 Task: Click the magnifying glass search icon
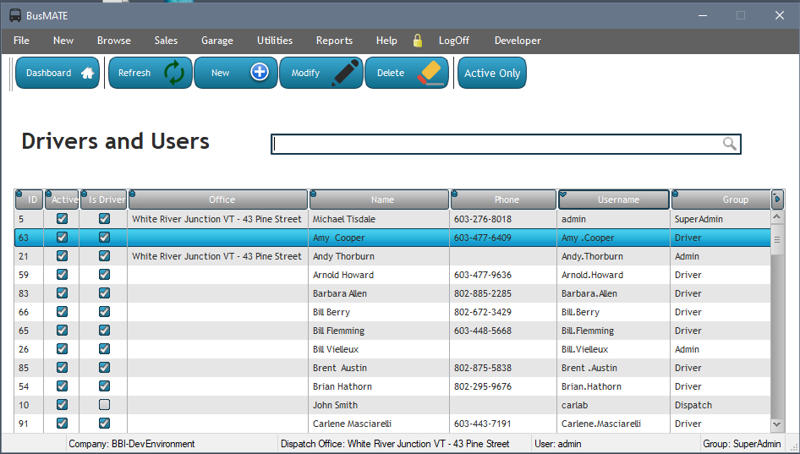730,145
